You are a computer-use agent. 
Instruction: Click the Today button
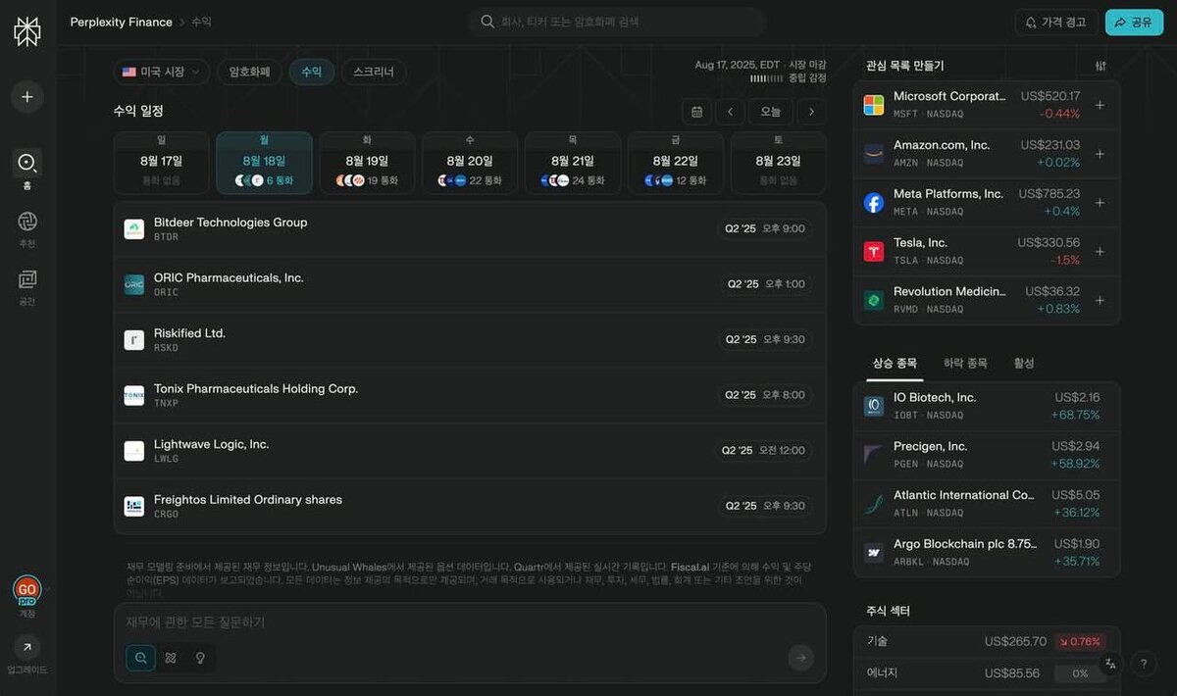pyautogui.click(x=771, y=112)
